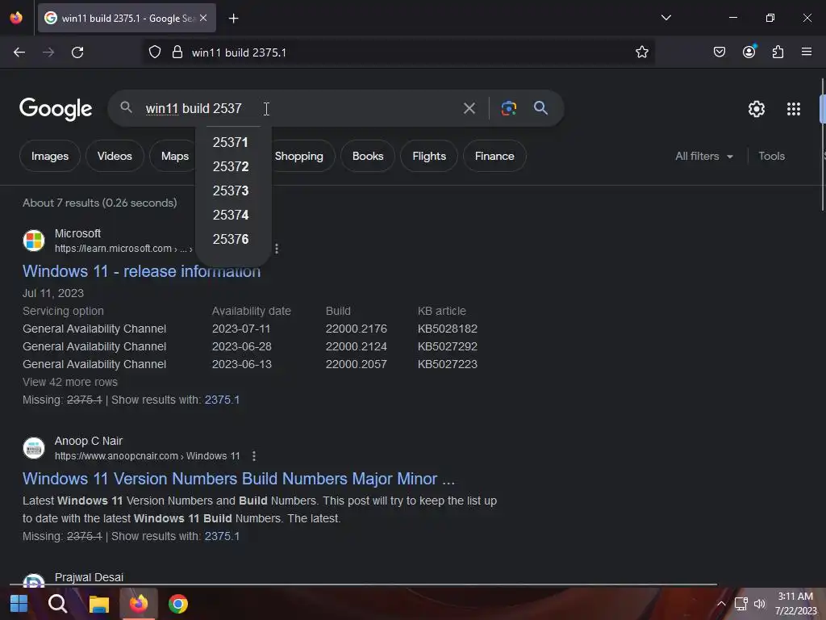This screenshot has width=826, height=620.
Task: Click KB5027292 table cell
Action: coord(447,346)
